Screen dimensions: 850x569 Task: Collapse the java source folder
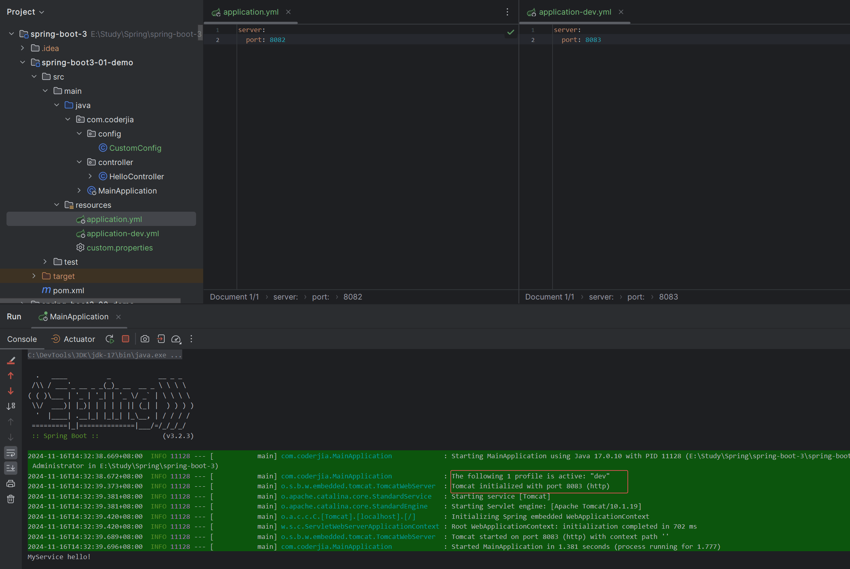[57, 105]
